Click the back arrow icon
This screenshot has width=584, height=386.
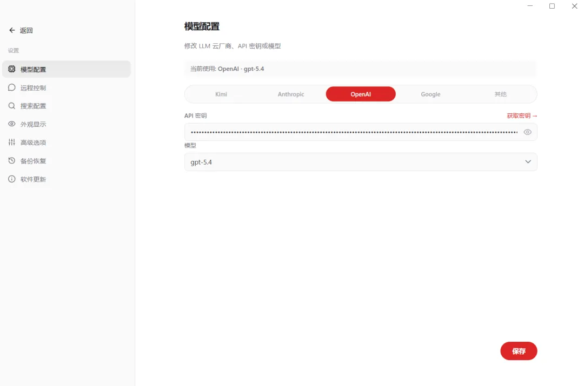12,30
